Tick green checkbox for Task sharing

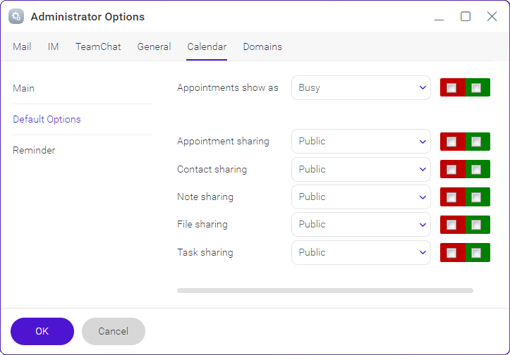pos(476,253)
